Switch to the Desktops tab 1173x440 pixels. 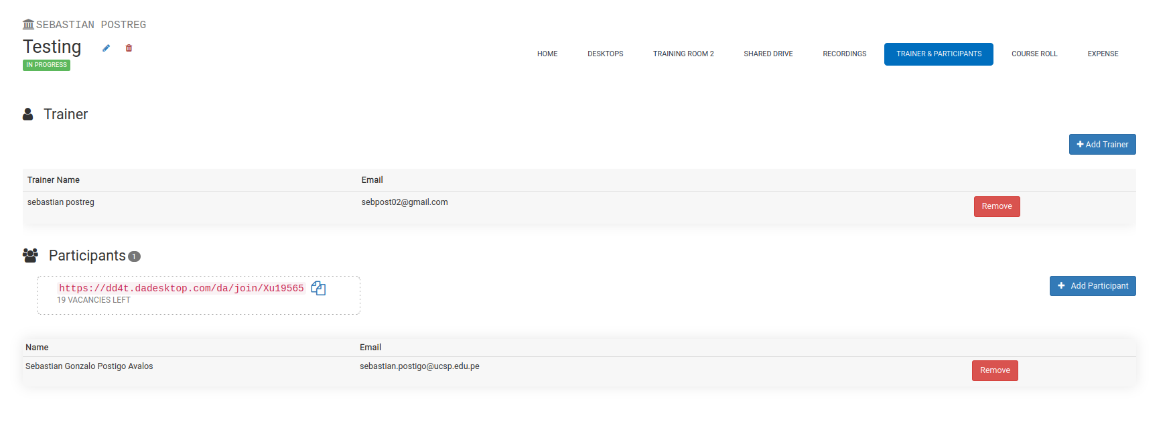point(605,54)
